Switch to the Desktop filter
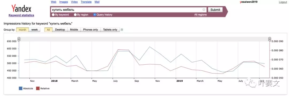 pyautogui.click(x=60, y=30)
